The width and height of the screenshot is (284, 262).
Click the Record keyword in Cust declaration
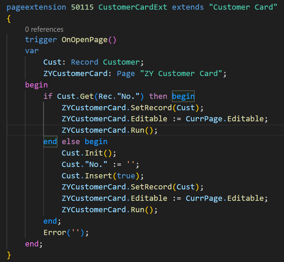click(85, 62)
